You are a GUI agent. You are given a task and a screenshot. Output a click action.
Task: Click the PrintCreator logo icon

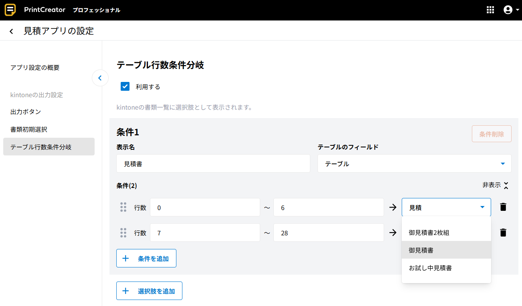tap(10, 10)
